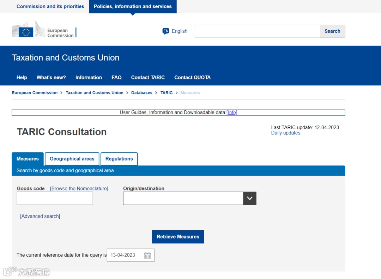Screen dimensions: 381x279
Task: Focus the site search input field
Action: (257, 31)
